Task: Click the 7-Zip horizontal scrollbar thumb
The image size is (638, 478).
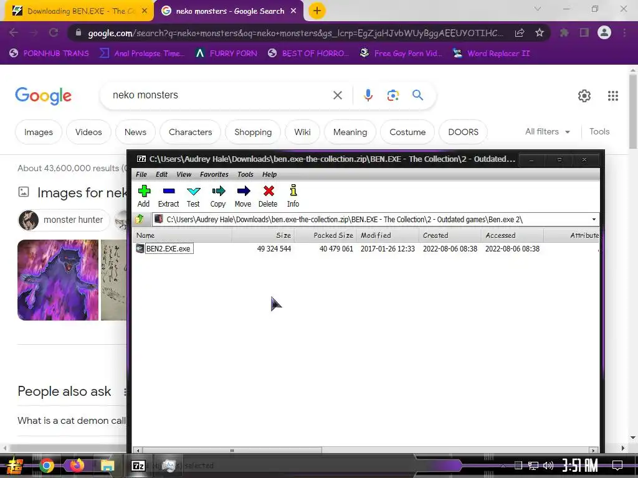Action: [x=232, y=451]
